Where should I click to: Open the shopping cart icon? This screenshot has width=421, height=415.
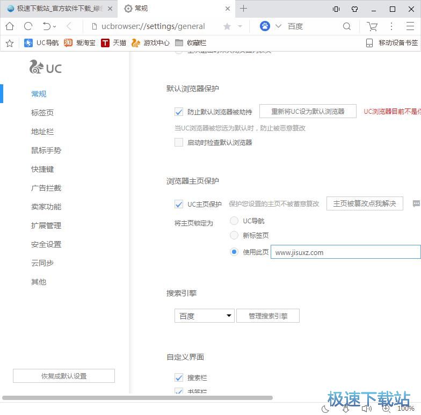coord(372,26)
